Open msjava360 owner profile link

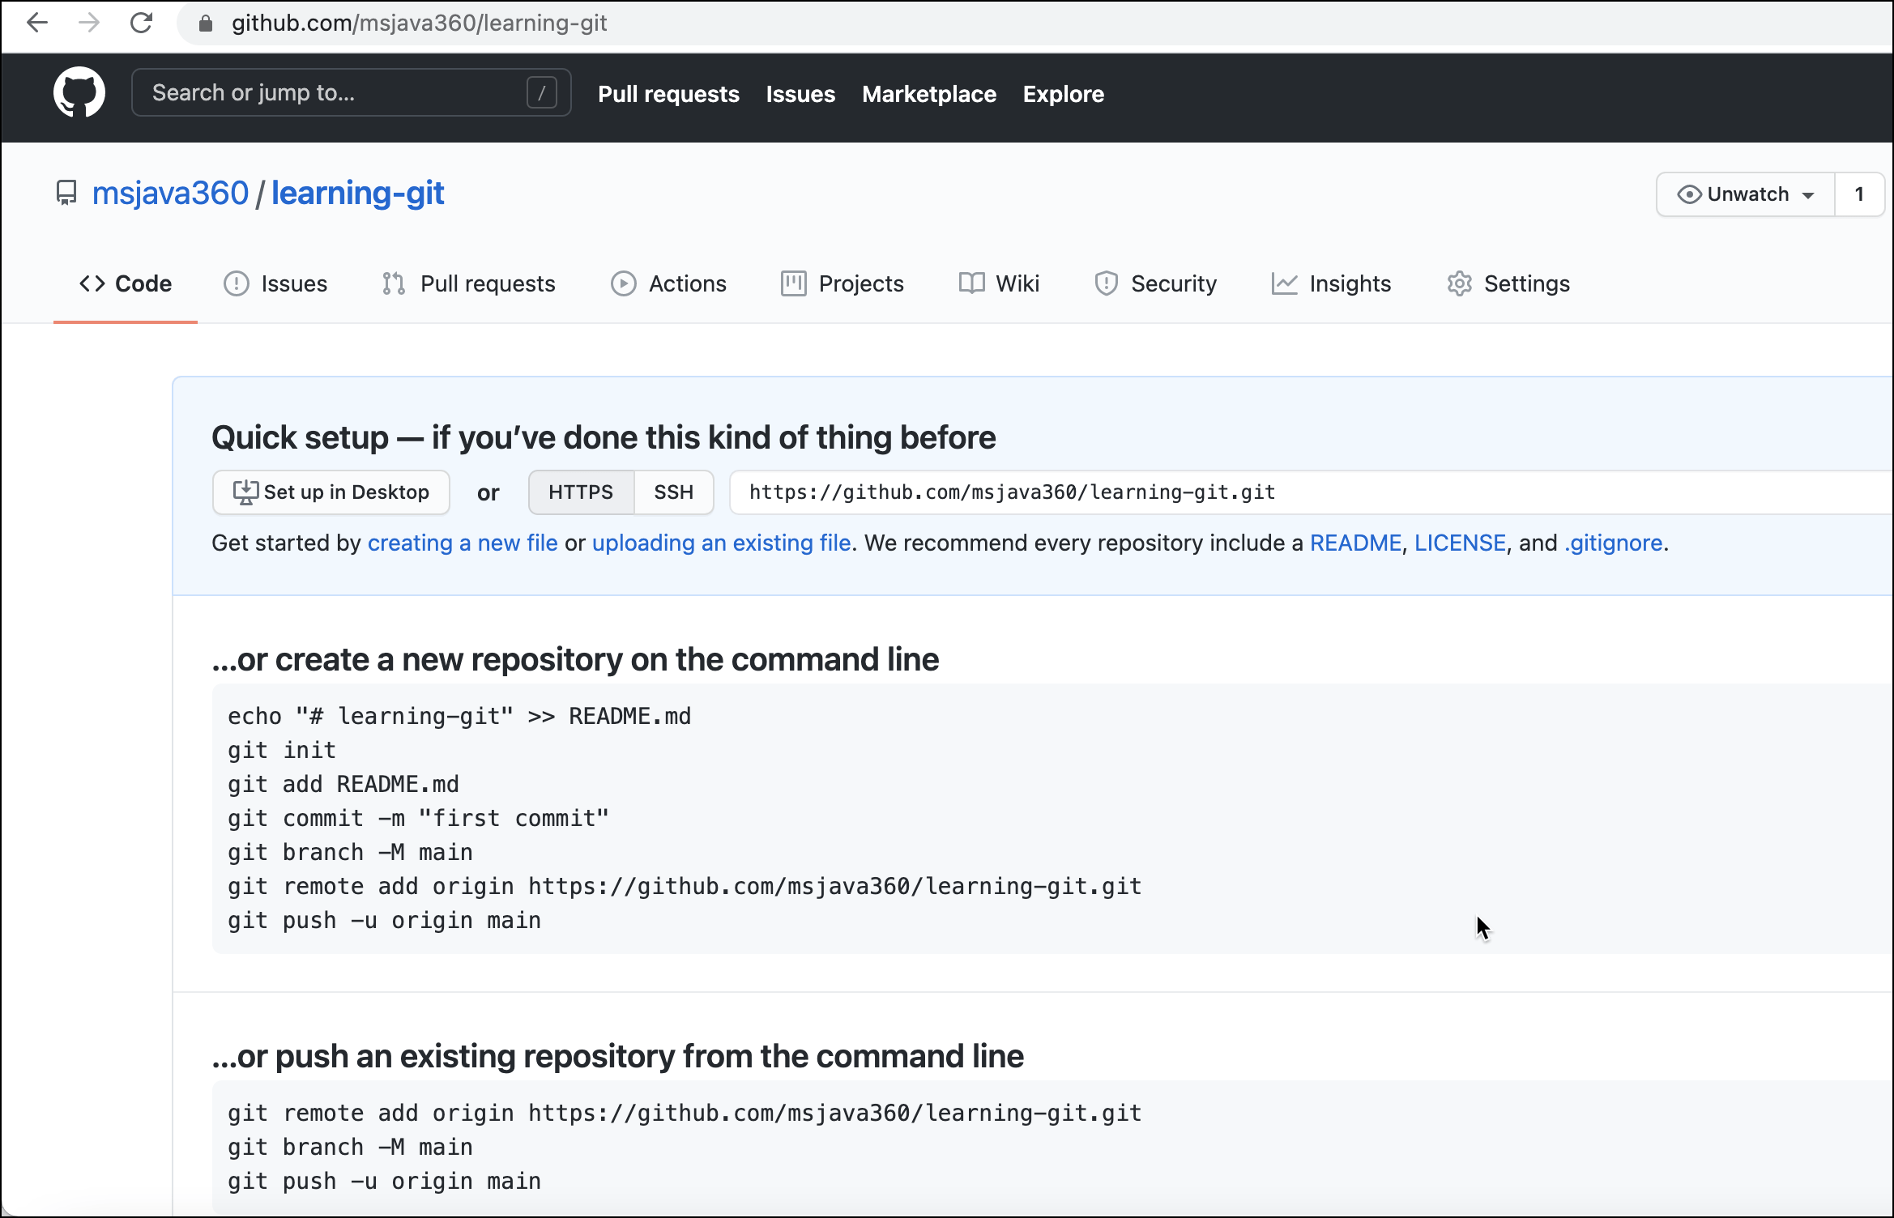pyautogui.click(x=170, y=193)
